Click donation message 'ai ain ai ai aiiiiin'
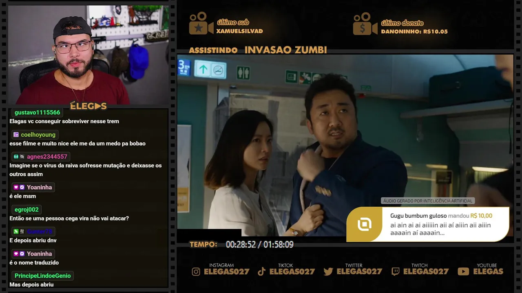Screen dimensions: 522x293 [x=440, y=229]
